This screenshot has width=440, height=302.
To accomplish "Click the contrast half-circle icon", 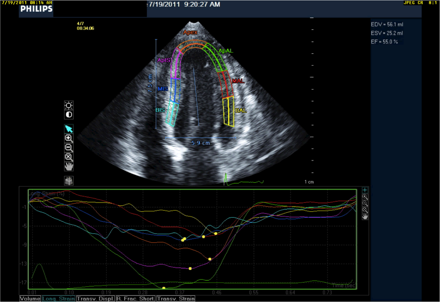I will 69,115.
